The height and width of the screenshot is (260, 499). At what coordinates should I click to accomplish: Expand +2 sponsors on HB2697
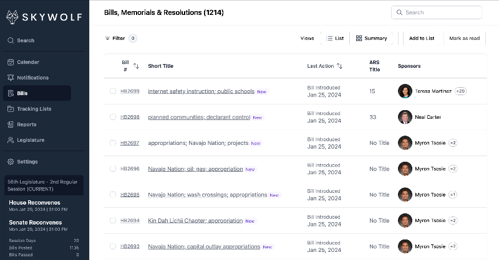click(x=453, y=143)
